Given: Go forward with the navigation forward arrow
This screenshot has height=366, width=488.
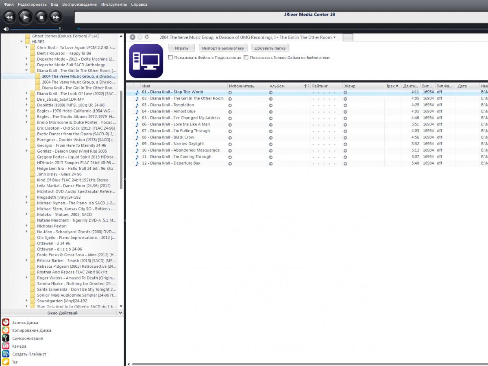Looking at the screenshot, I should (x=140, y=37).
